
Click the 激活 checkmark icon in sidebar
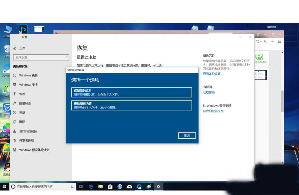(x=14, y=122)
